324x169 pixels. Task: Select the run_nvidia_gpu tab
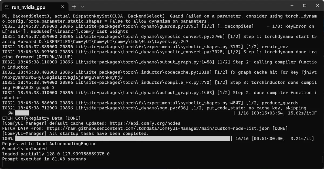click(34, 6)
